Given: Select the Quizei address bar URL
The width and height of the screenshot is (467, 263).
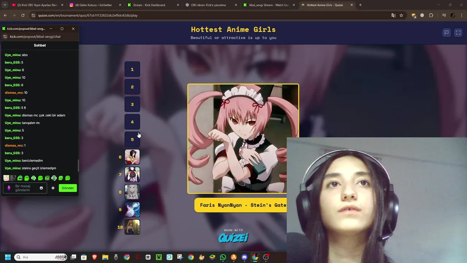Looking at the screenshot, I should tap(88, 15).
